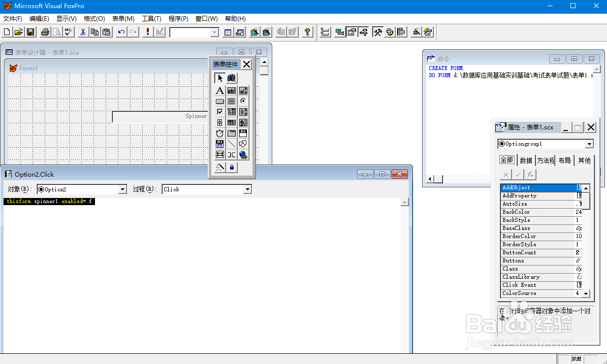Activate the Select Objects arrow tool
607x364 pixels.
point(220,78)
